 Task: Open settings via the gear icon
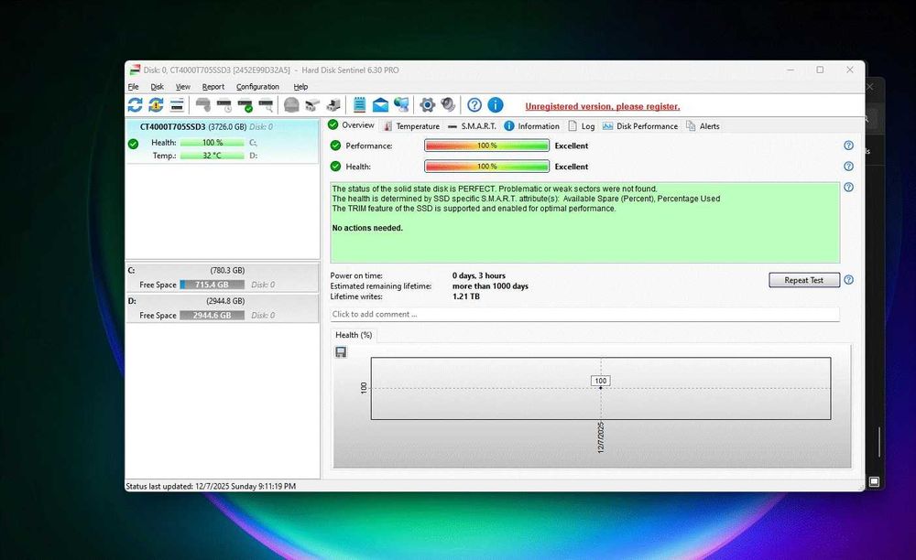click(427, 105)
